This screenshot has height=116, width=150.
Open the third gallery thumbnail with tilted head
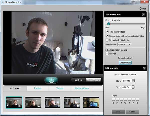click(x=52, y=102)
